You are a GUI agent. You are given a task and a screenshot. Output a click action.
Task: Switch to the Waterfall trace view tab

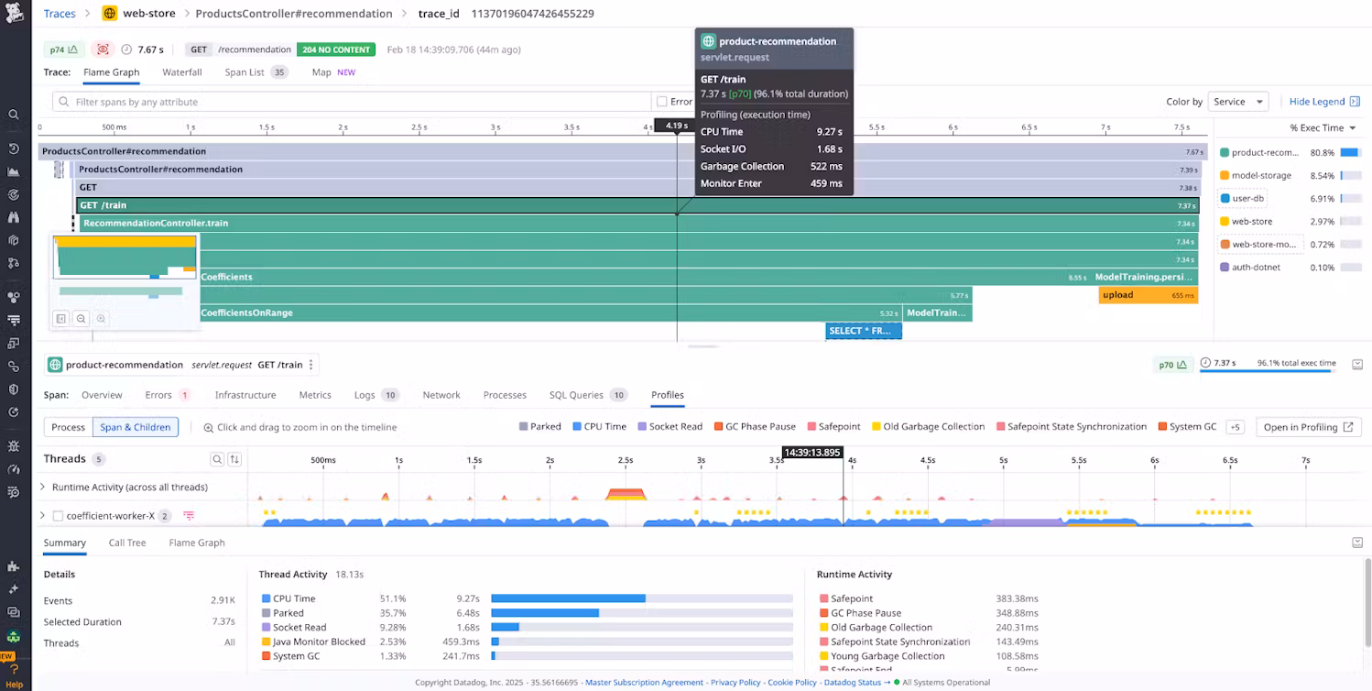tap(182, 72)
